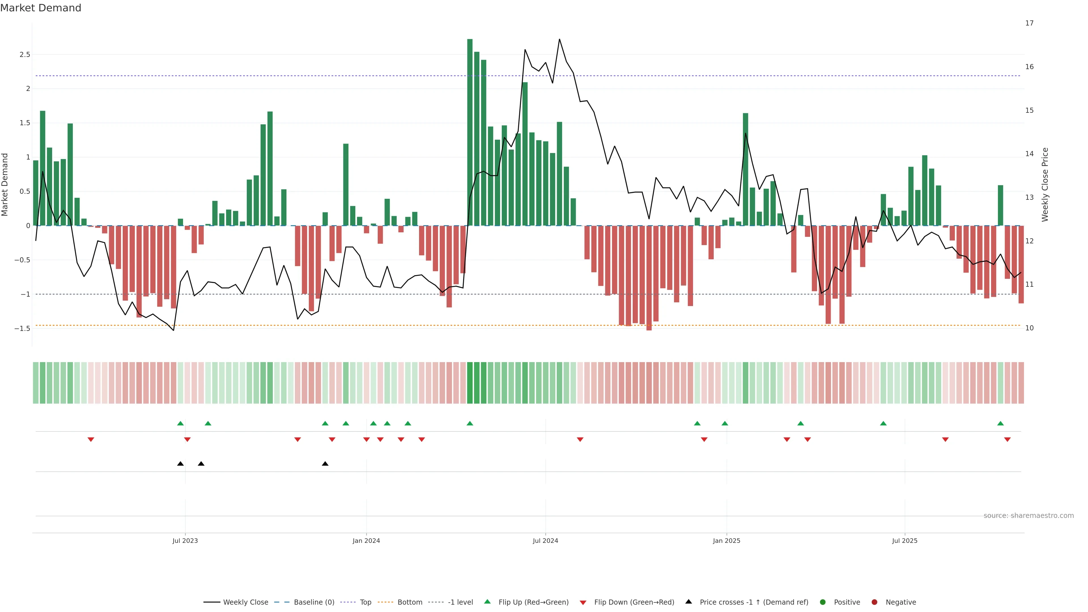Toggle Top dotted line legend entry
The image size is (1088, 612).
pos(365,602)
